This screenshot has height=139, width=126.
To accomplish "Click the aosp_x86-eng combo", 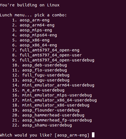I will pos(35,40).
